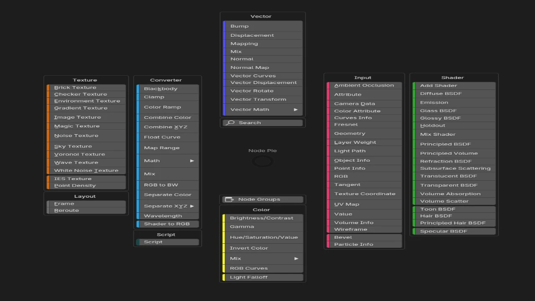Image resolution: width=535 pixels, height=301 pixels.
Task: Click the Image Texture entry
Action: point(77,117)
